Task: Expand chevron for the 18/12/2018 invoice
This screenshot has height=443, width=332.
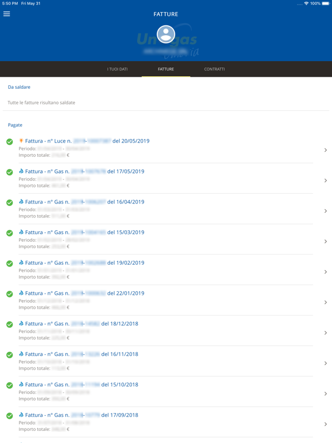Action: coord(326,333)
